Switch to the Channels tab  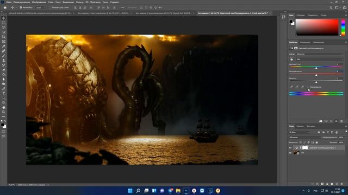[300, 126]
